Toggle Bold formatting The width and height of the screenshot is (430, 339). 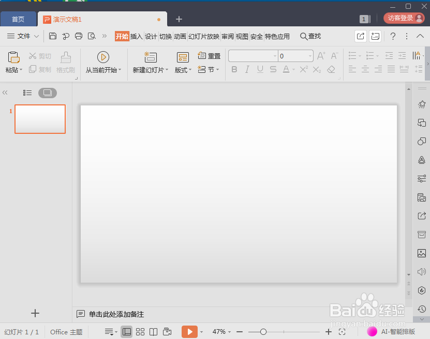(x=234, y=70)
